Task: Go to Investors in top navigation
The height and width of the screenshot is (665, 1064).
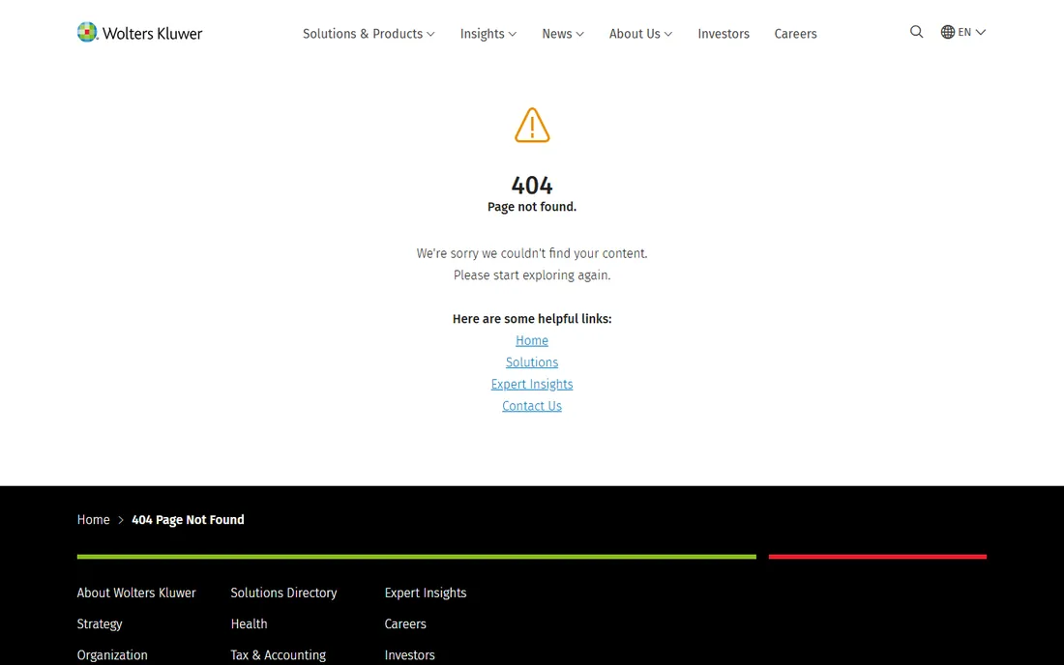Action: click(724, 34)
